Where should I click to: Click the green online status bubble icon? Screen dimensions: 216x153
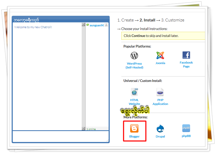[x=88, y=25]
